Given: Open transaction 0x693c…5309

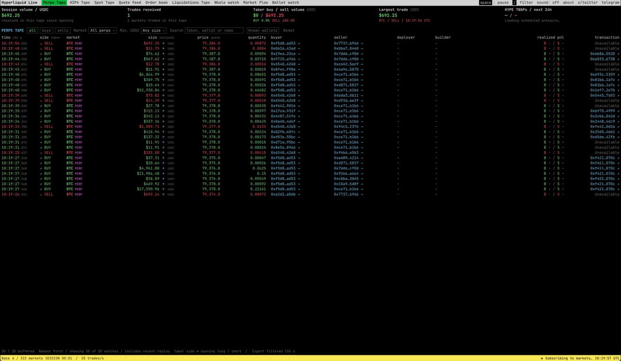Looking at the screenshot, I should coord(605,74).
